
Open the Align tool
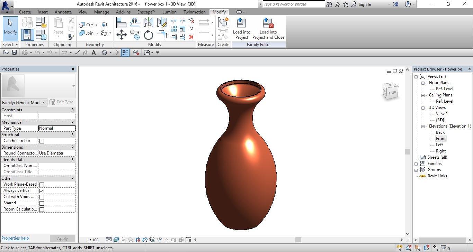pos(121,22)
